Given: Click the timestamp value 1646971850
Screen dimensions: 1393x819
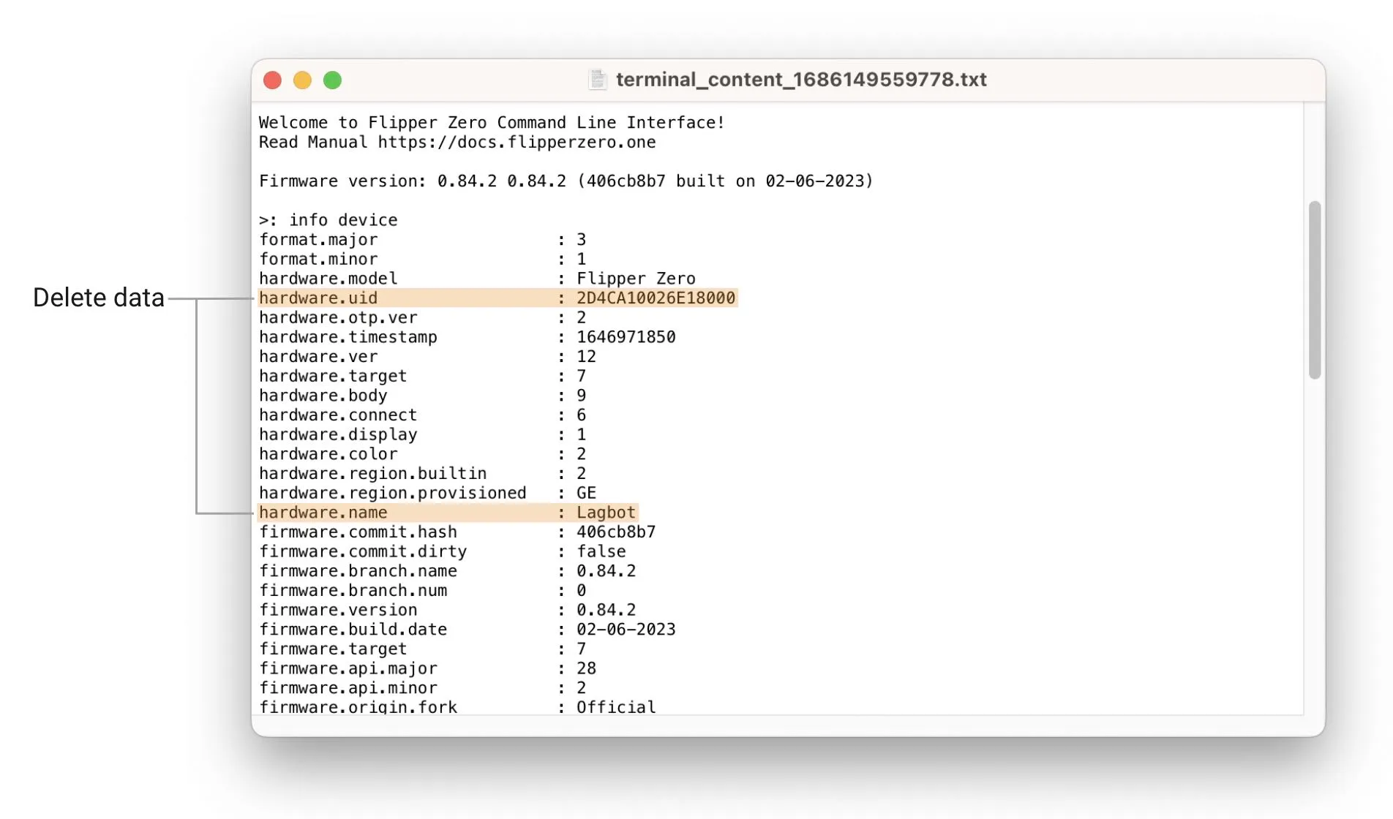Looking at the screenshot, I should coord(626,337).
